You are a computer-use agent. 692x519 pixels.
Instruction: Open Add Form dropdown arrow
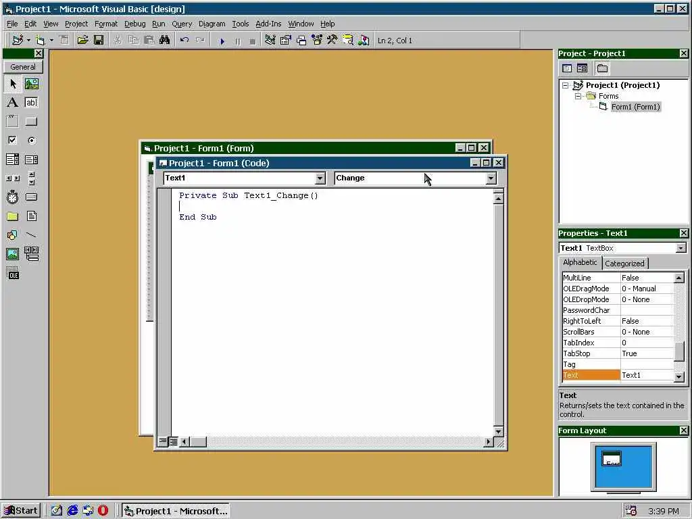[51, 40]
